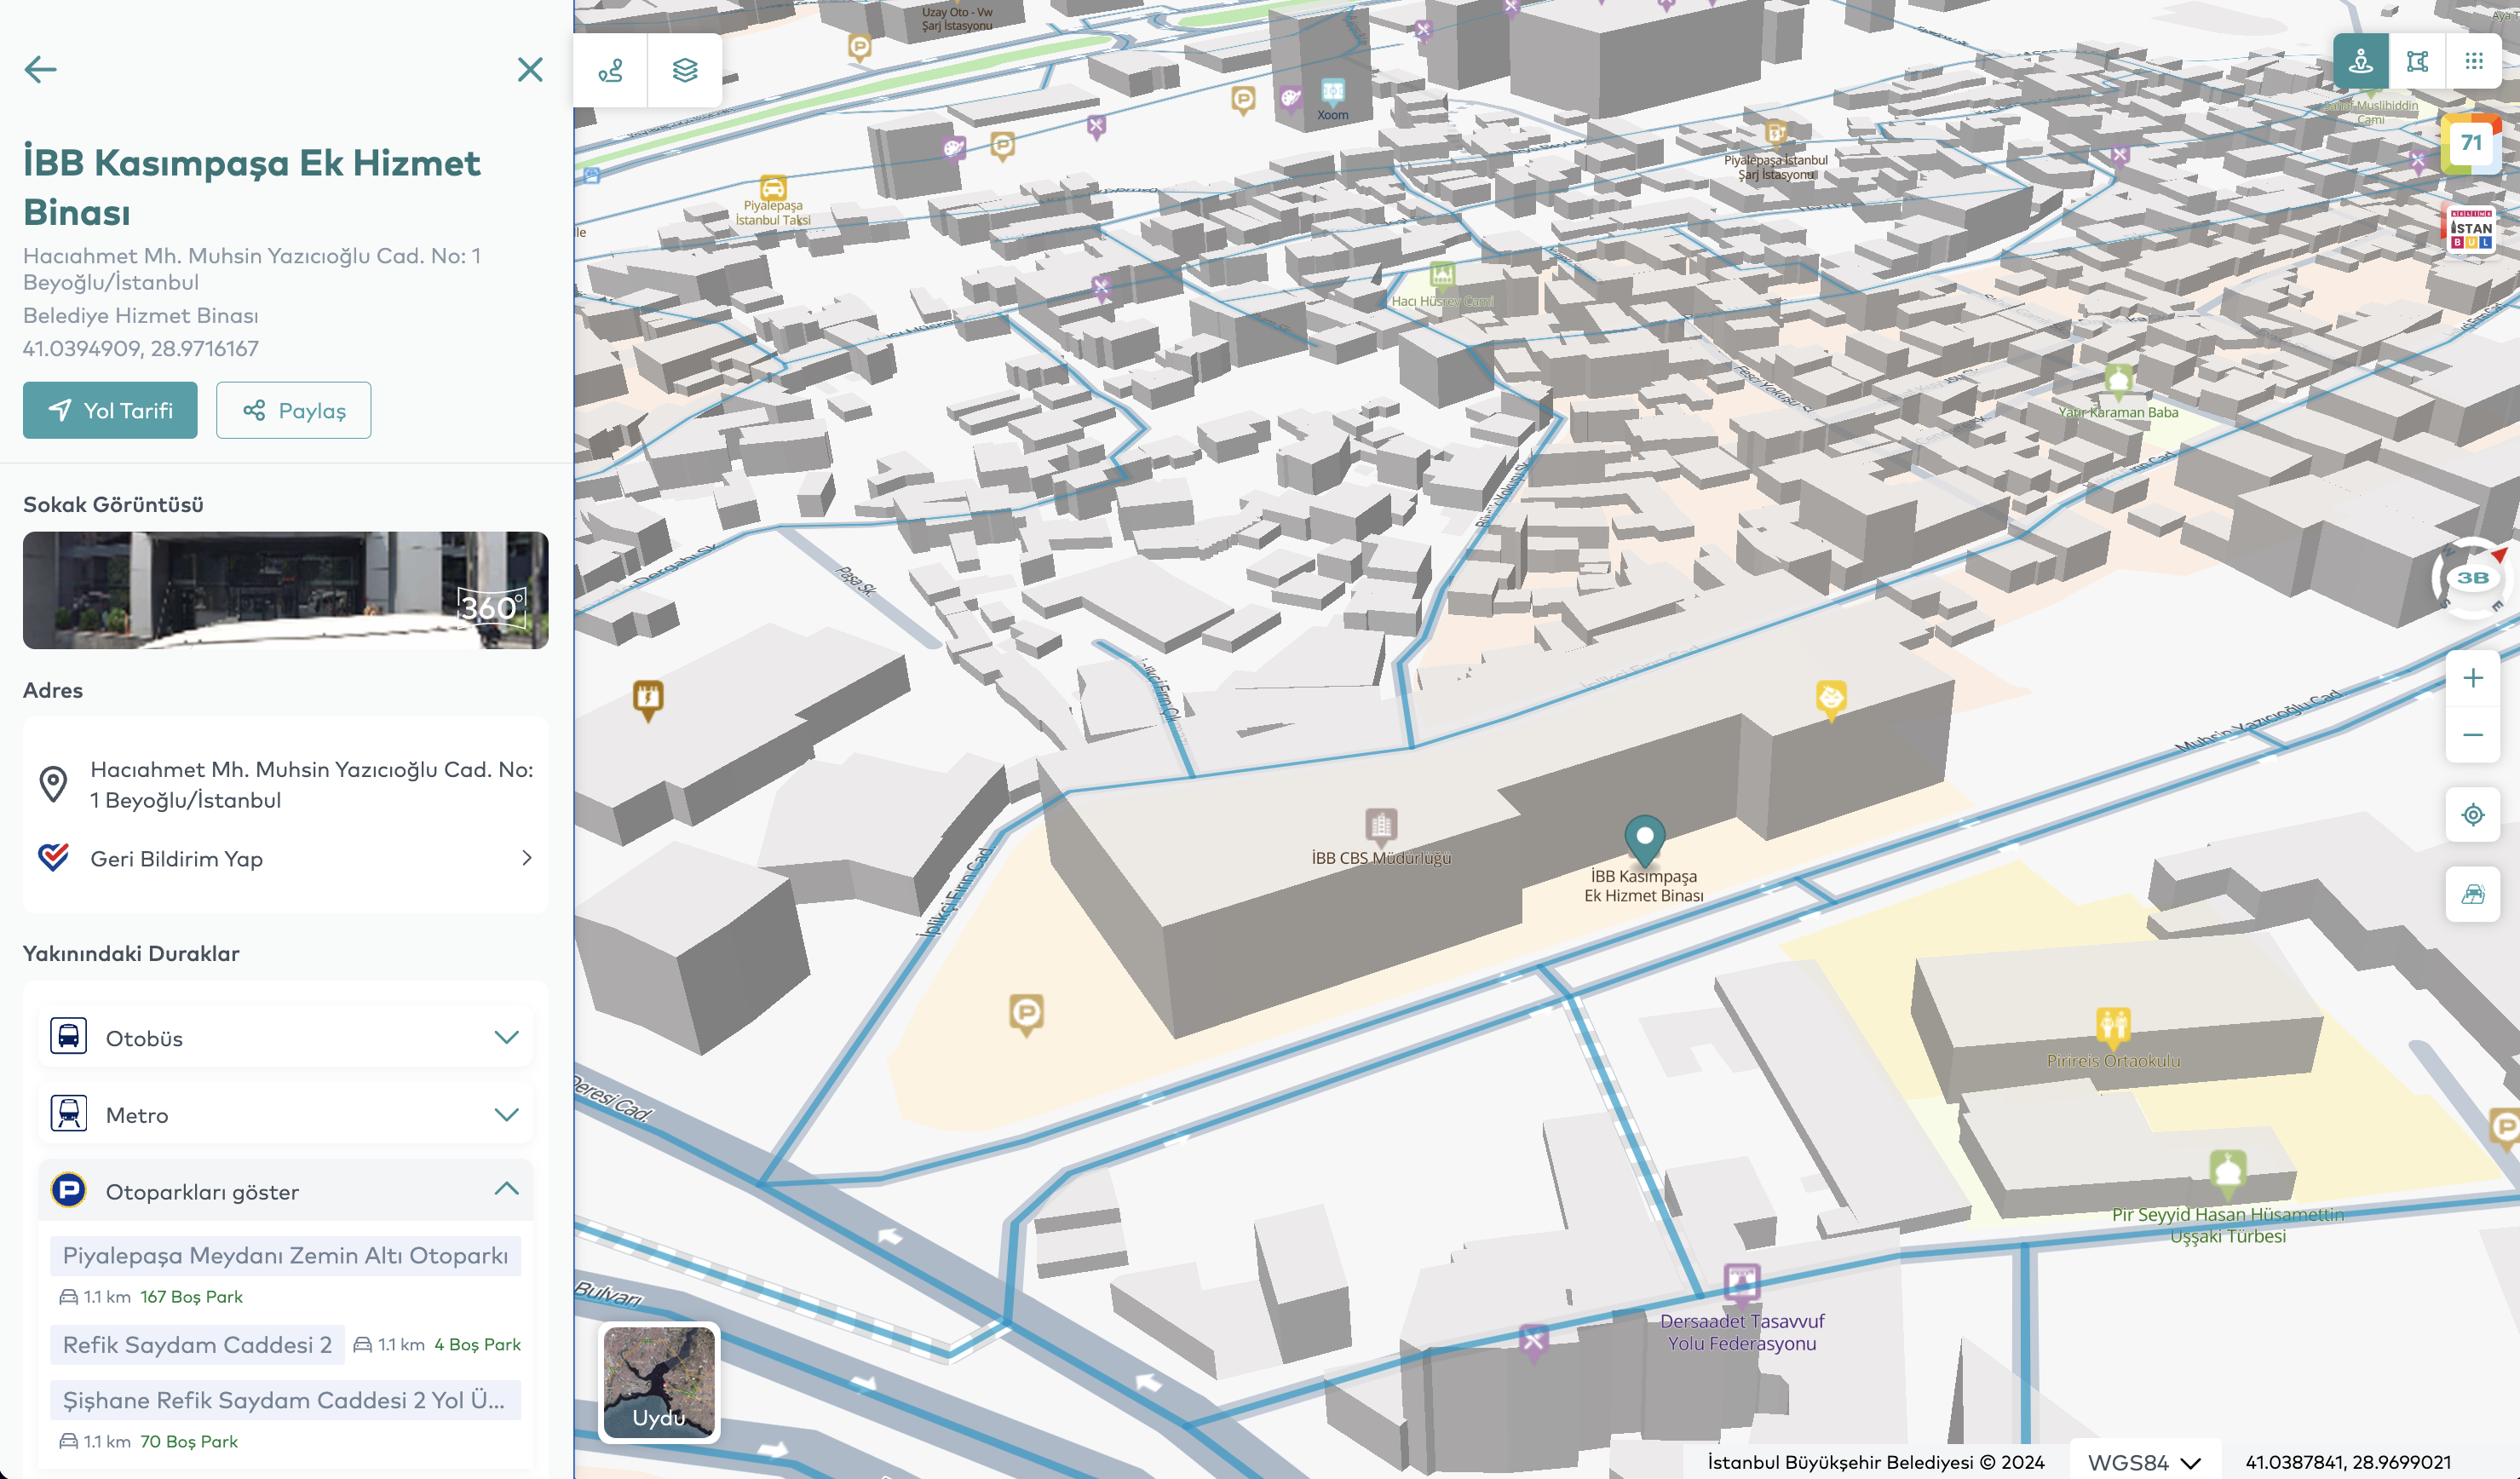Click the Yol Tarifi button
The height and width of the screenshot is (1479, 2520).
110,410
